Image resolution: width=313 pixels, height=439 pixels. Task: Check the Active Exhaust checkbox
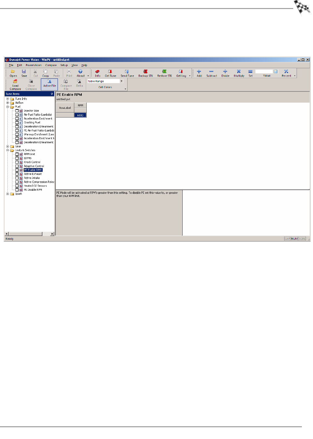pos(17,174)
